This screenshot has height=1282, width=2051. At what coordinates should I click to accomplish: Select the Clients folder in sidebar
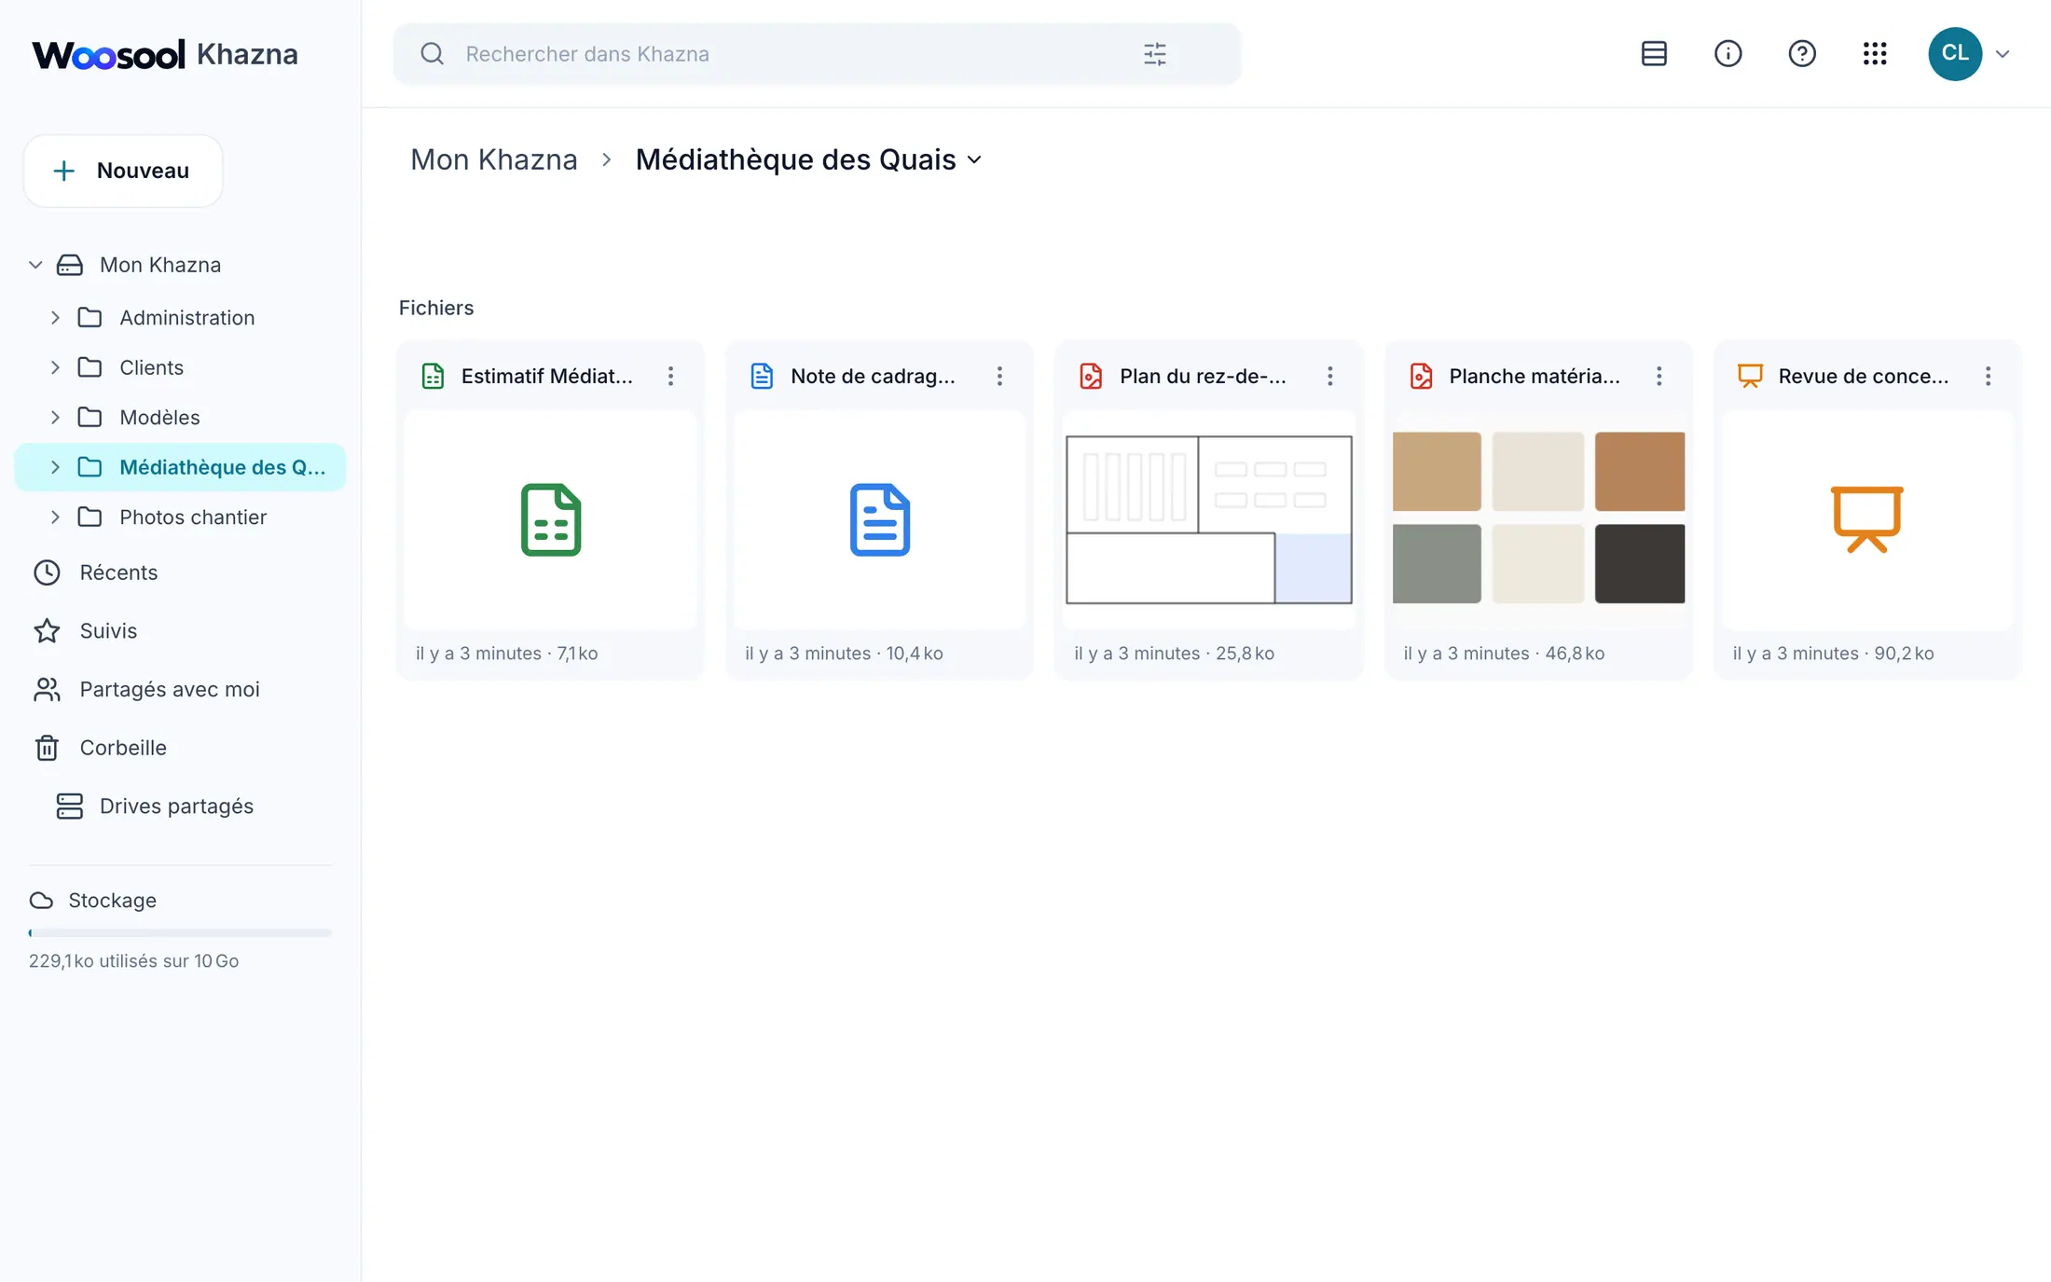point(151,367)
